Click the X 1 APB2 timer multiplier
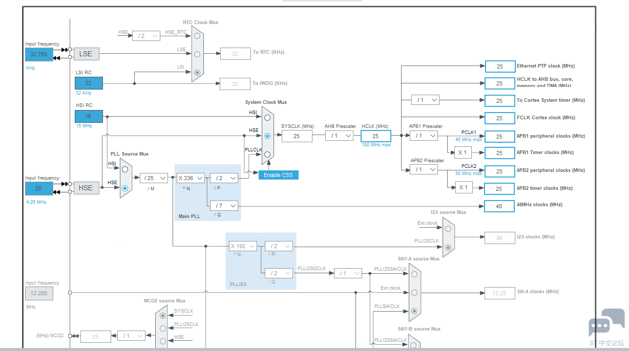Image resolution: width=629 pixels, height=351 pixels. [463, 188]
